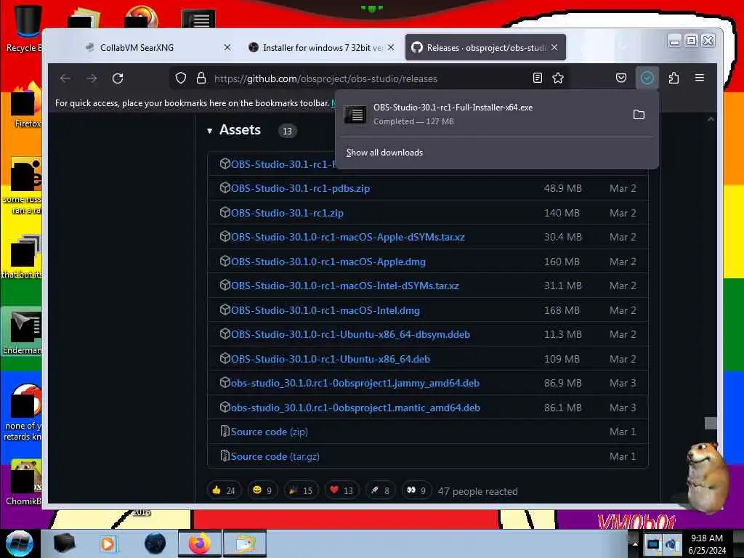Screen dimensions: 744x558
Task: Click the OBS Studio taskbar icon
Action: pos(155,543)
